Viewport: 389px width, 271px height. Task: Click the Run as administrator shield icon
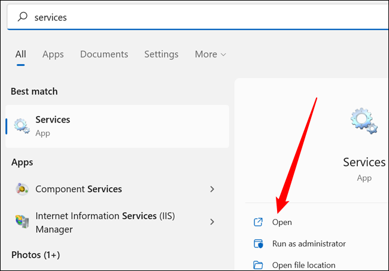point(259,243)
